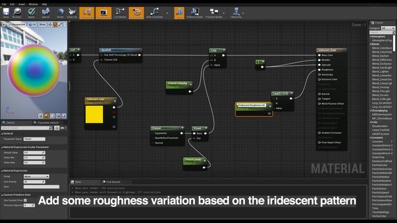The image size is (397, 223).
Task: Click the Slider Min value field
Action: click(34, 157)
